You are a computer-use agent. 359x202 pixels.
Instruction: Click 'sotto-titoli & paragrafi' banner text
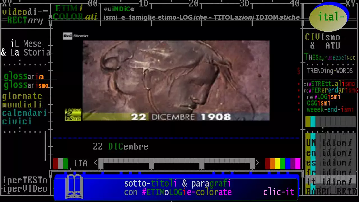pos(178,183)
